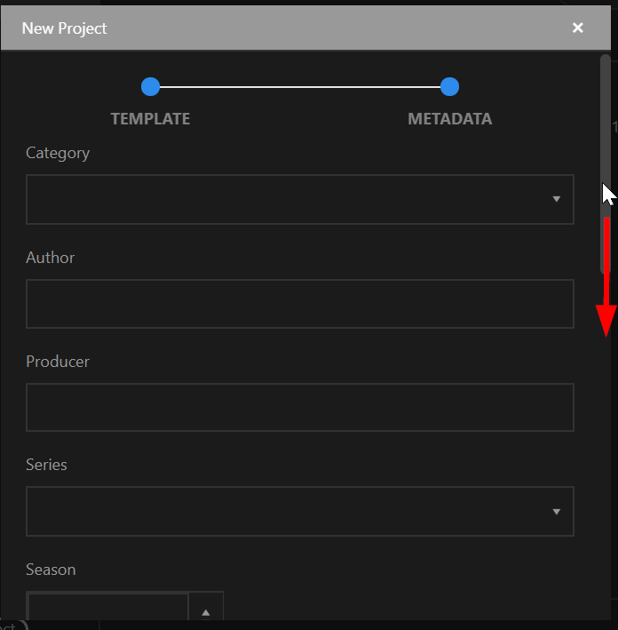
Task: Click the Producer field label
Action: coord(58,362)
